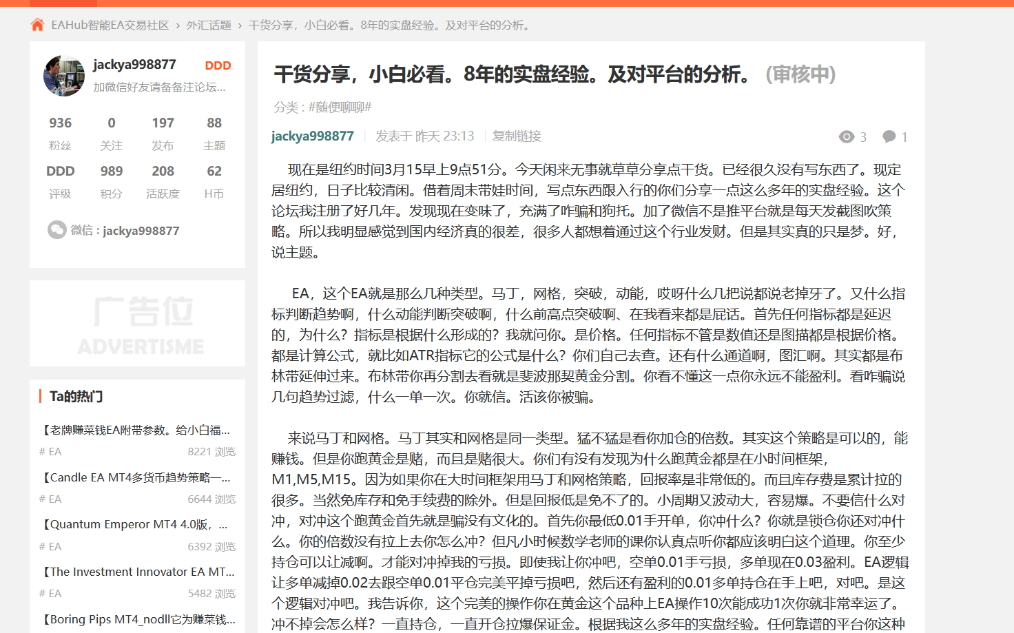Click the jackya998877 author name link
The width and height of the screenshot is (1014, 633).
[311, 136]
